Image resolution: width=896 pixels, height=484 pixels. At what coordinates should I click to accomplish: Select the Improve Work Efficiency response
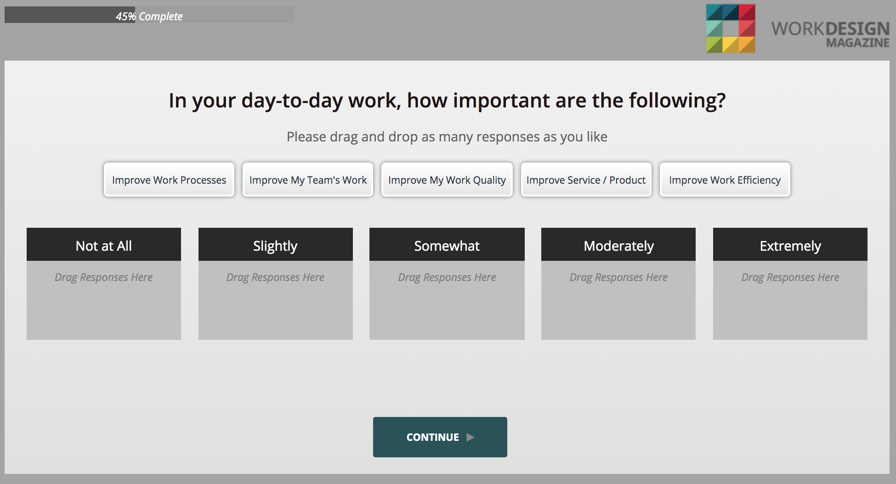[x=725, y=180]
